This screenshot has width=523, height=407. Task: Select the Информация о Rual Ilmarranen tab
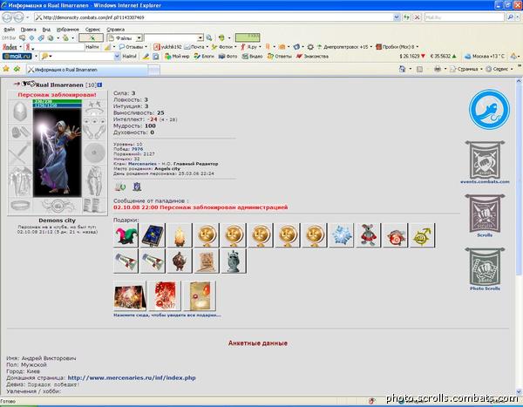pos(87,70)
